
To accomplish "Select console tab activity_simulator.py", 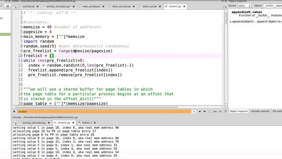I will pyautogui.click(x=34, y=123).
